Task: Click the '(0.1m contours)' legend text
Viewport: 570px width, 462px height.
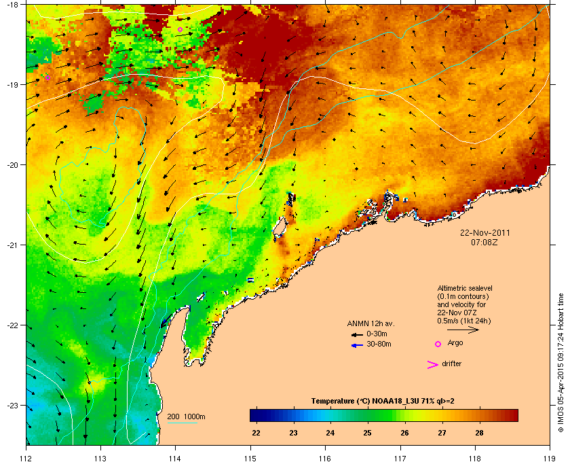Action: [463, 296]
